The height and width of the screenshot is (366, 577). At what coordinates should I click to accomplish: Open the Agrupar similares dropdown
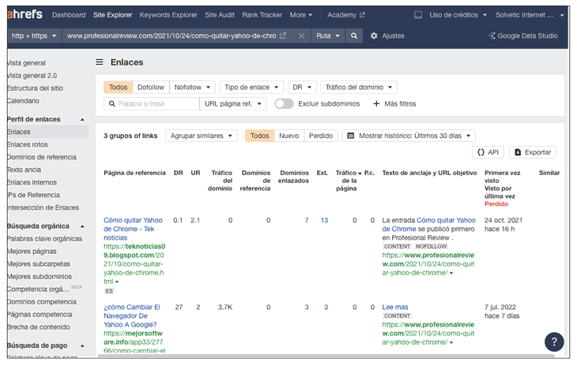(201, 136)
